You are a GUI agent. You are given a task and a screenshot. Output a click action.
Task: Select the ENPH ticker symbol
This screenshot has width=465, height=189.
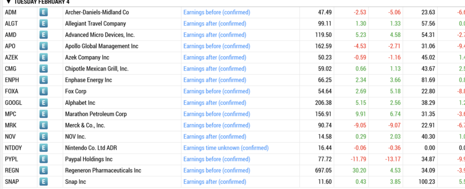point(12,80)
